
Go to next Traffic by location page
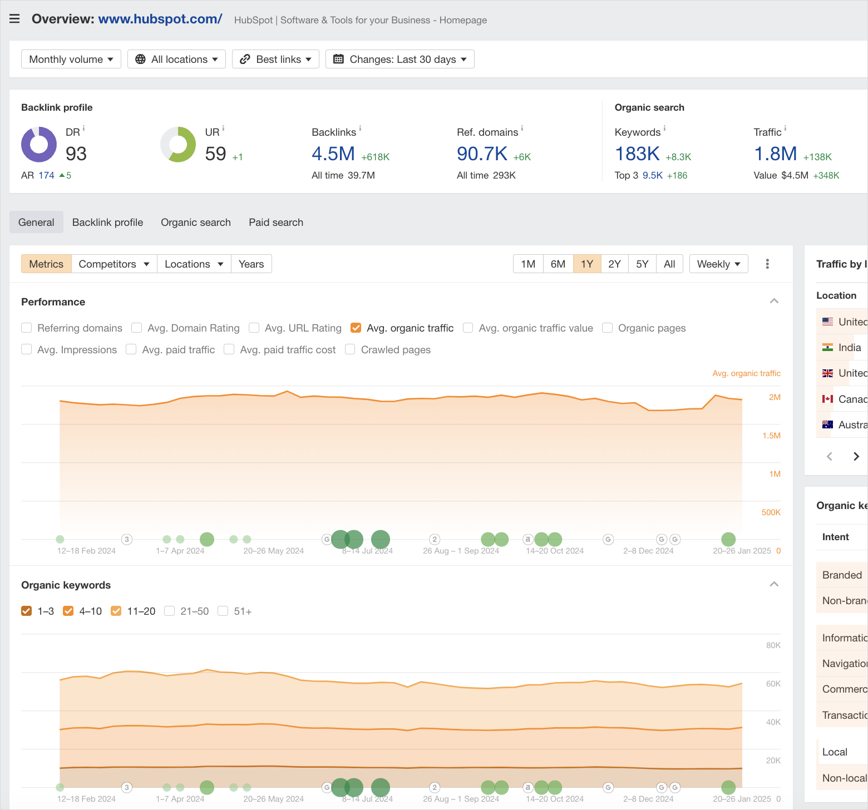(x=856, y=456)
